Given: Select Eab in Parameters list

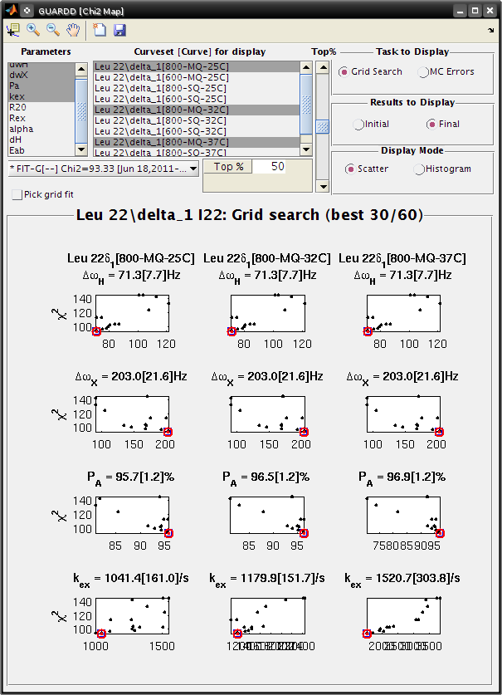Looking at the screenshot, I should (41, 150).
